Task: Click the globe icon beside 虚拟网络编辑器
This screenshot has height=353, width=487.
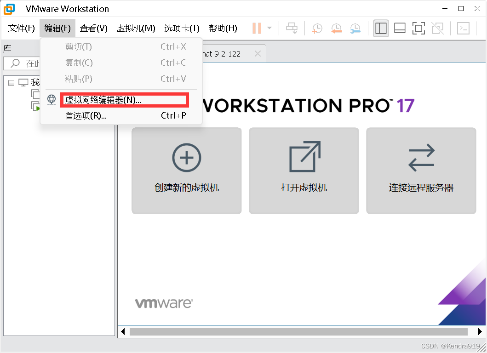Action: pos(52,99)
